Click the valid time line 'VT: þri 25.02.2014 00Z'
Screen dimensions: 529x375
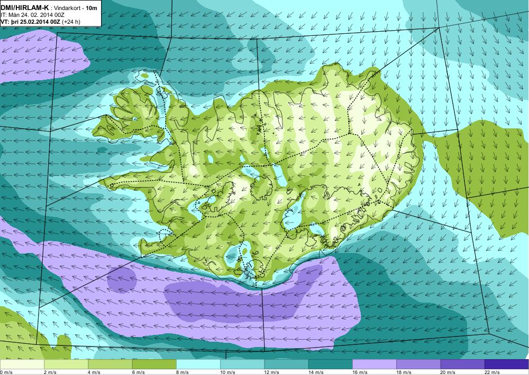[x=30, y=22]
